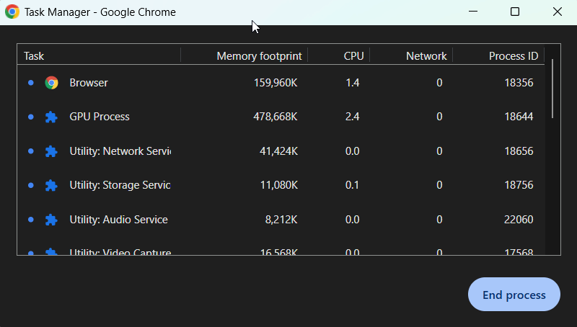Click the End process button

tap(514, 295)
